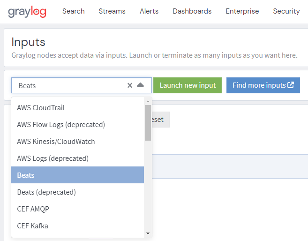Viewport: 308px width, 241px height.
Task: Select the highlighted Beats option
Action: point(78,175)
